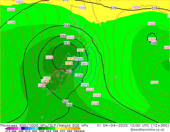Click the blue 1012 label below 1008

coord(85,85)
